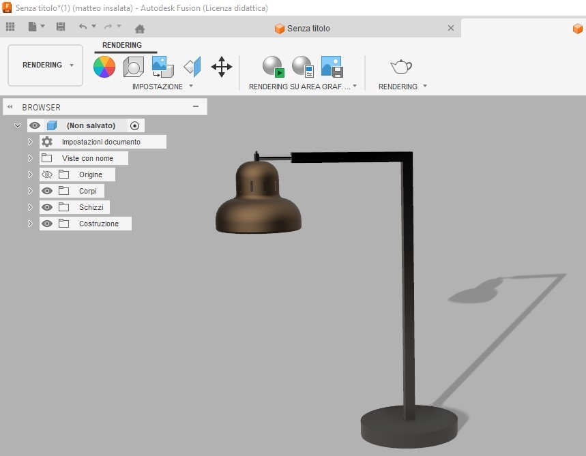The width and height of the screenshot is (586, 456).
Task: Open the Scene Settings icon in Impostazione group
Action: [133, 67]
